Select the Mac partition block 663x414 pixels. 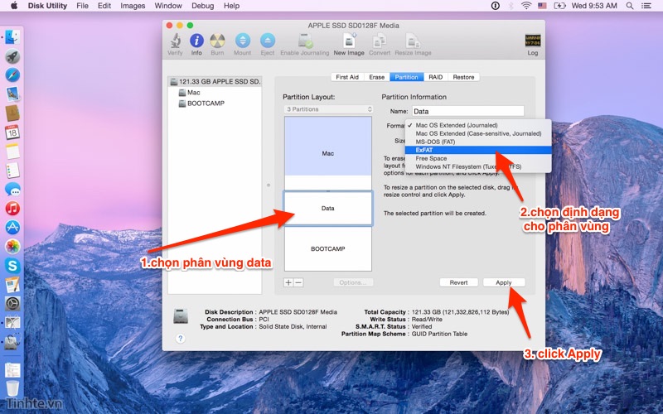pos(327,153)
